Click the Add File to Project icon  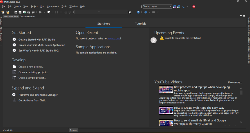tap(29, 12)
